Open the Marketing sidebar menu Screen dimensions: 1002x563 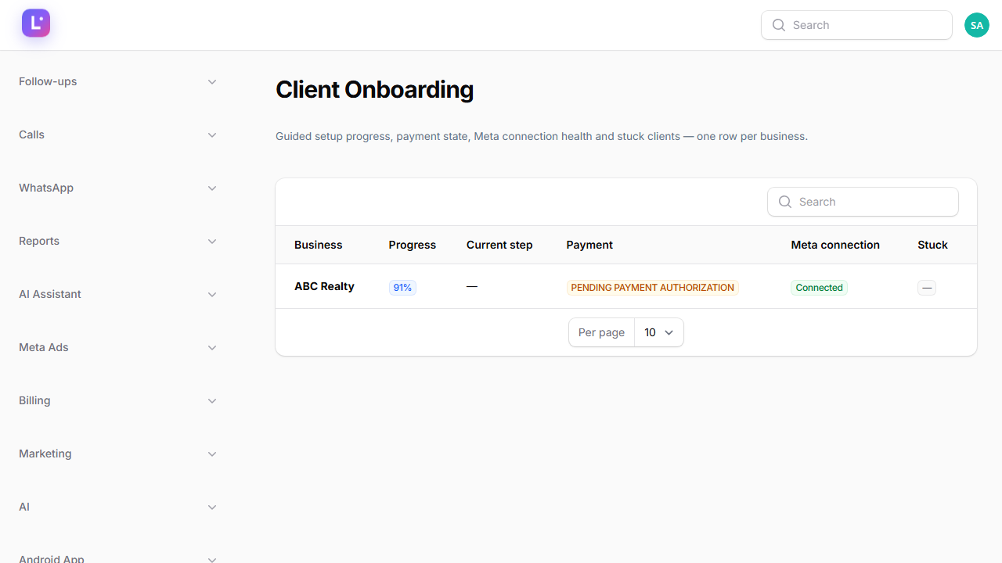[x=117, y=454]
